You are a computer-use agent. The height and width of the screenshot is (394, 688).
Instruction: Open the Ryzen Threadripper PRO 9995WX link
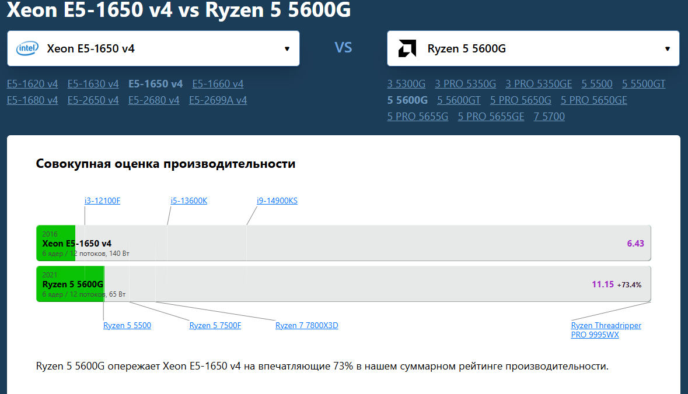point(606,330)
